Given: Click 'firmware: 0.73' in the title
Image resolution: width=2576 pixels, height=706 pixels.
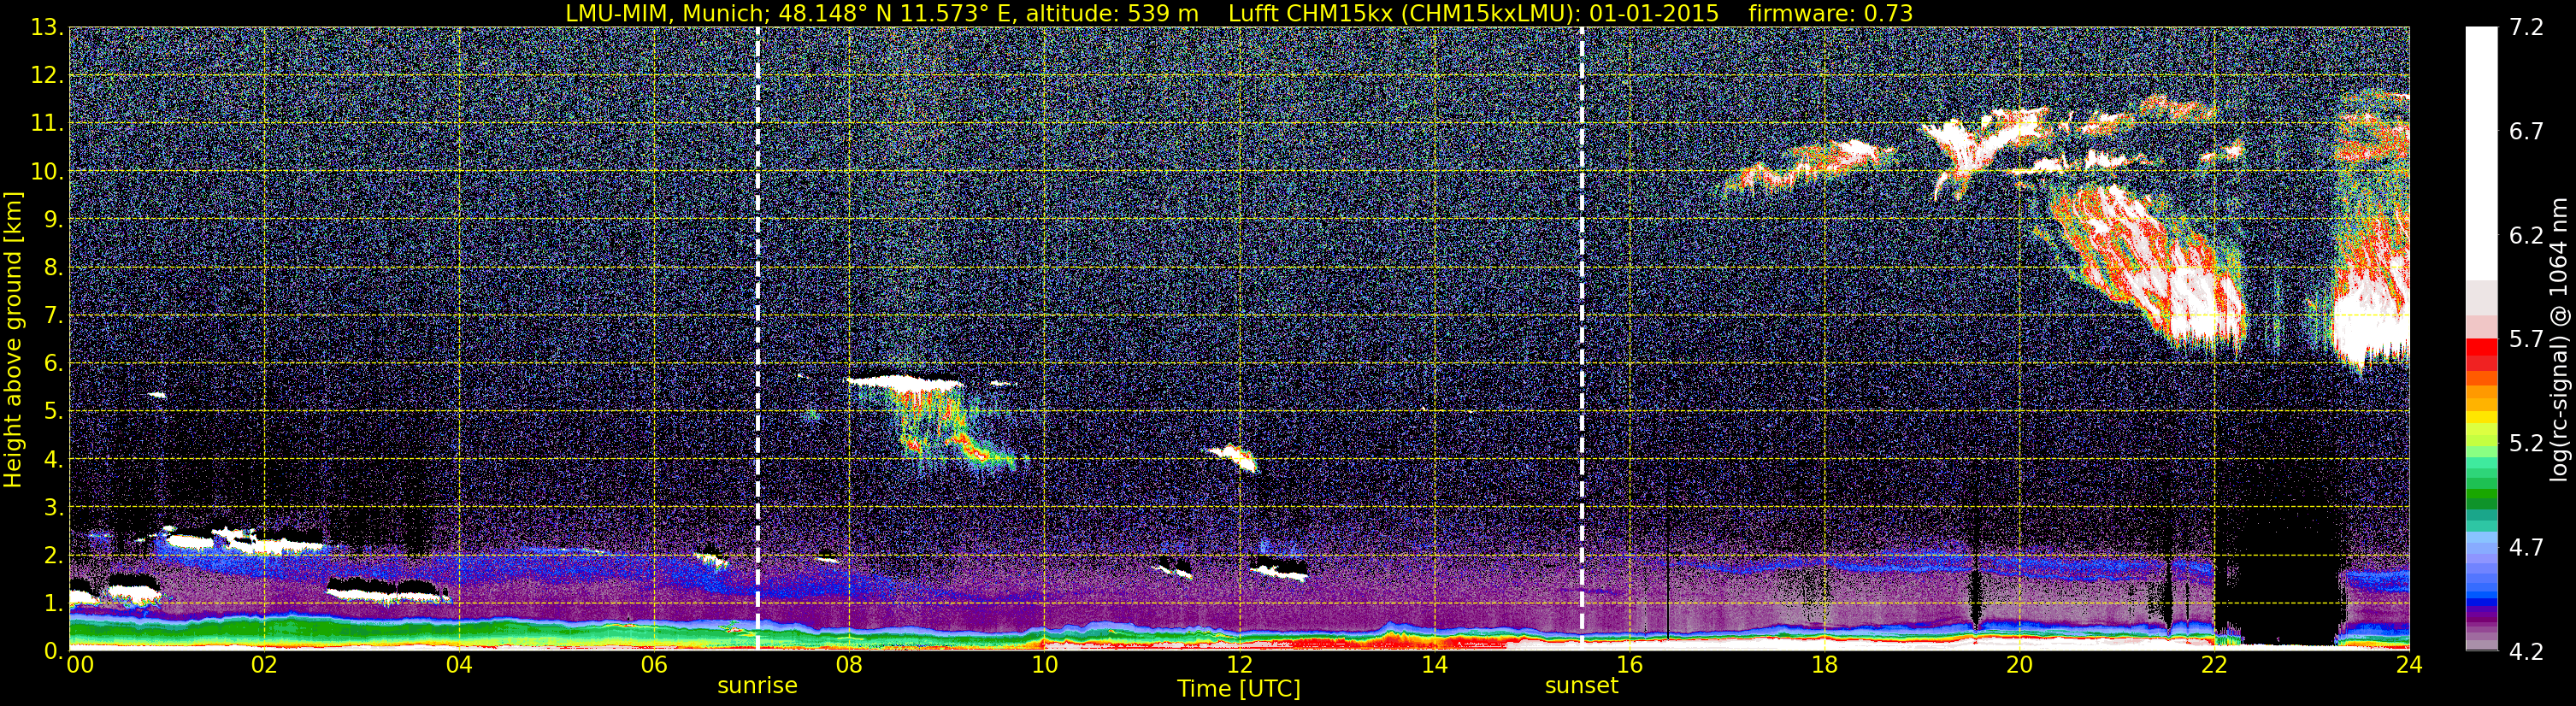Looking at the screenshot, I should (x=1830, y=13).
